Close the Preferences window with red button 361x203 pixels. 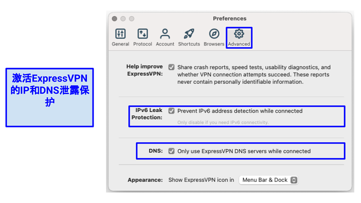(x=114, y=19)
